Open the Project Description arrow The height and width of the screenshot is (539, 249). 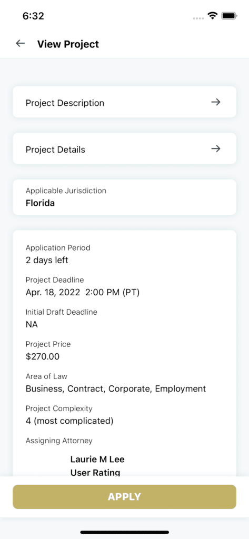click(216, 102)
